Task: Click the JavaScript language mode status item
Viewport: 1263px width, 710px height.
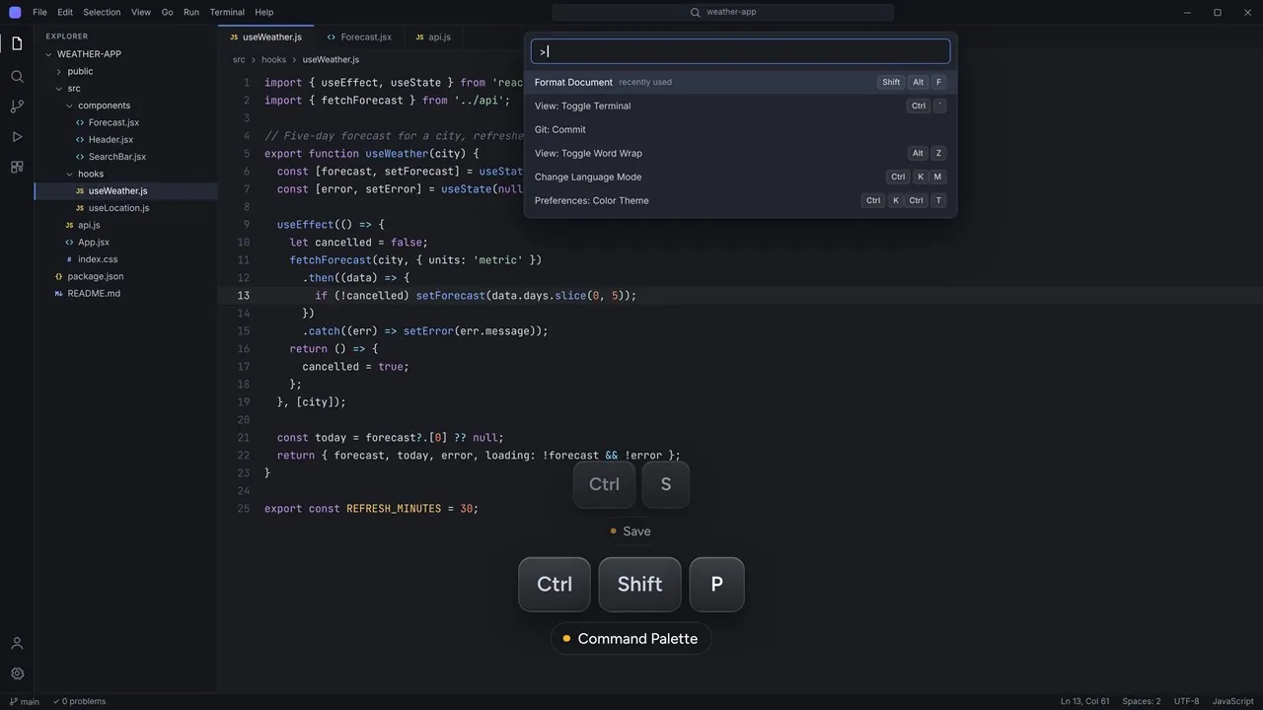Action: (x=1233, y=701)
